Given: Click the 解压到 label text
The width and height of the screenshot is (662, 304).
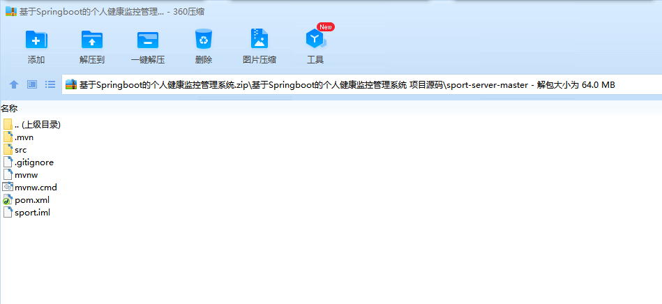Looking at the screenshot, I should [92, 60].
